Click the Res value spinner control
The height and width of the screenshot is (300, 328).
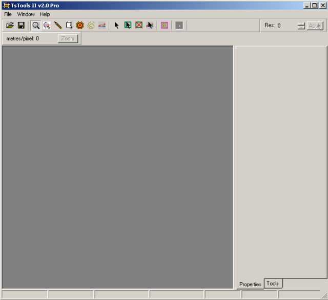301,26
